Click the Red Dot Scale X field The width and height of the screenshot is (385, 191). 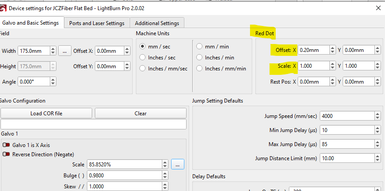pyautogui.click(x=314, y=66)
